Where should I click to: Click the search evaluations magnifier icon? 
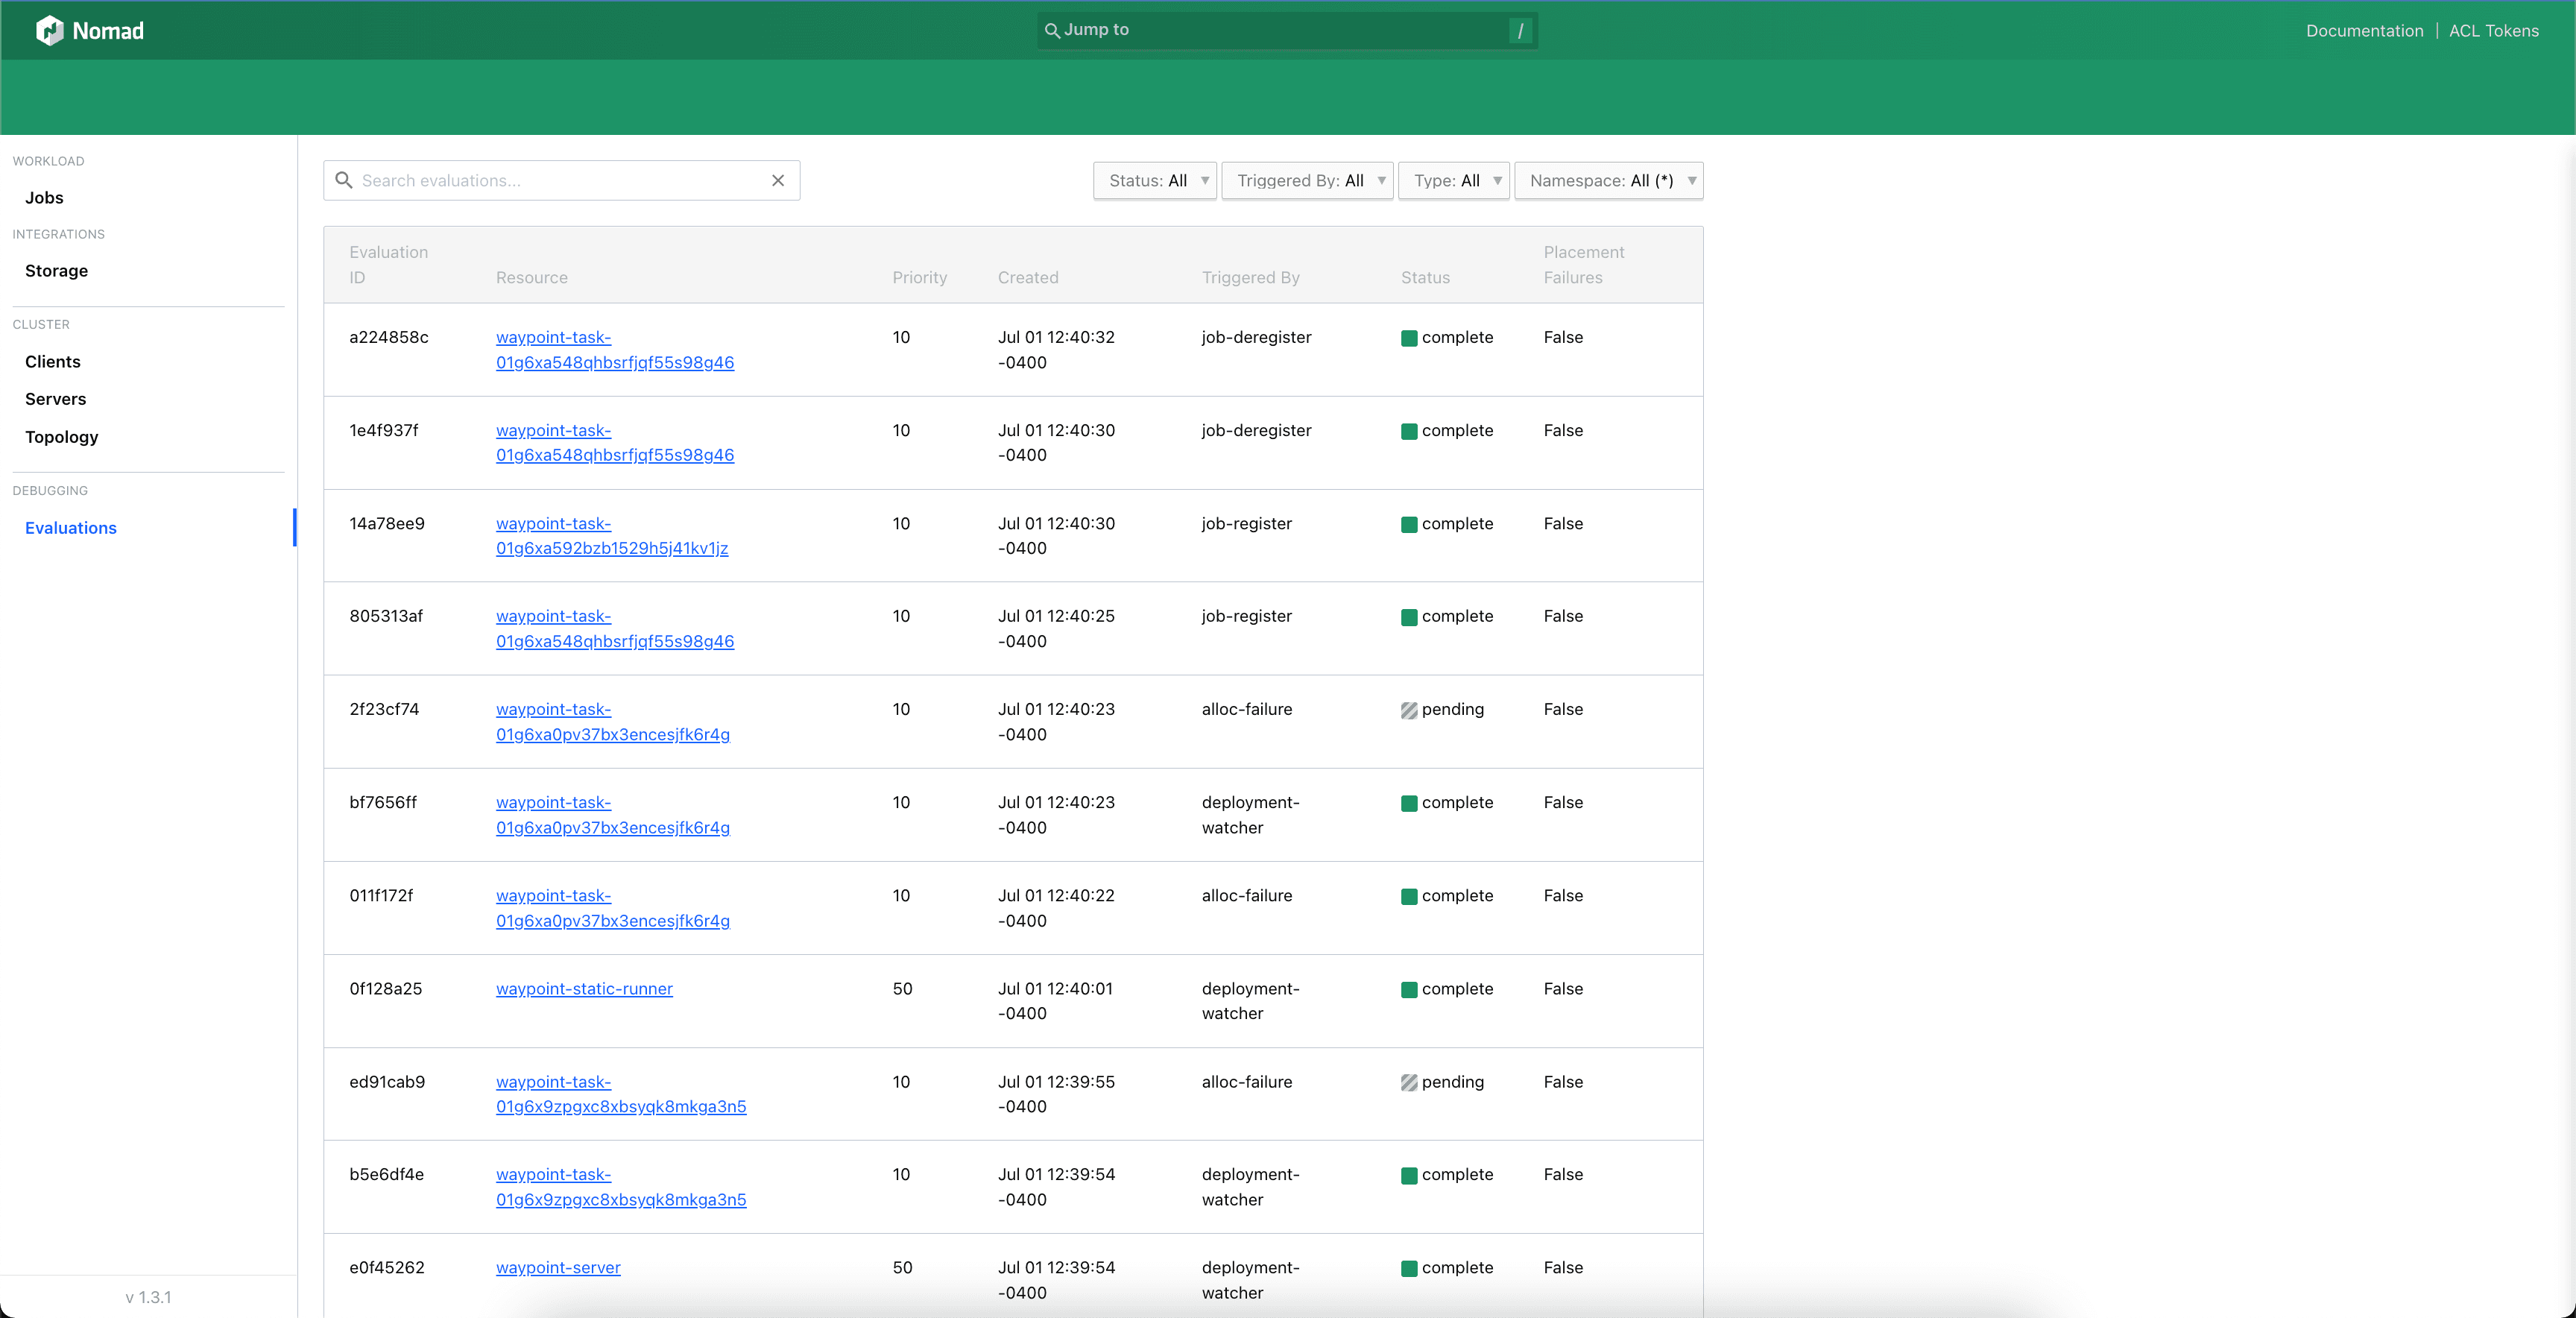pyautogui.click(x=344, y=180)
